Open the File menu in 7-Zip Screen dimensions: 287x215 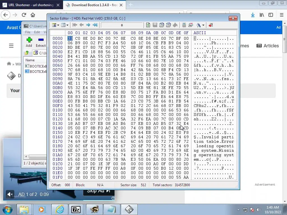pos(28,32)
